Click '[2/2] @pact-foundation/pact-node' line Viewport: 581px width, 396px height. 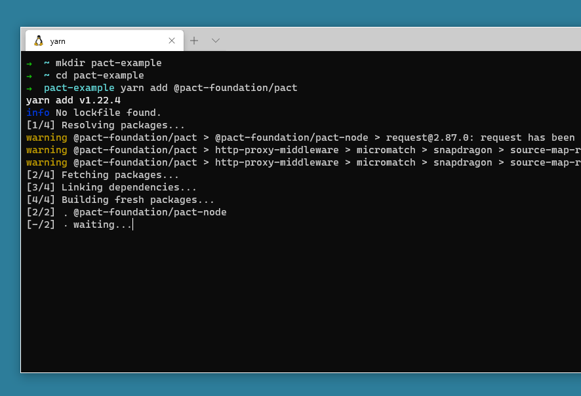tap(127, 212)
